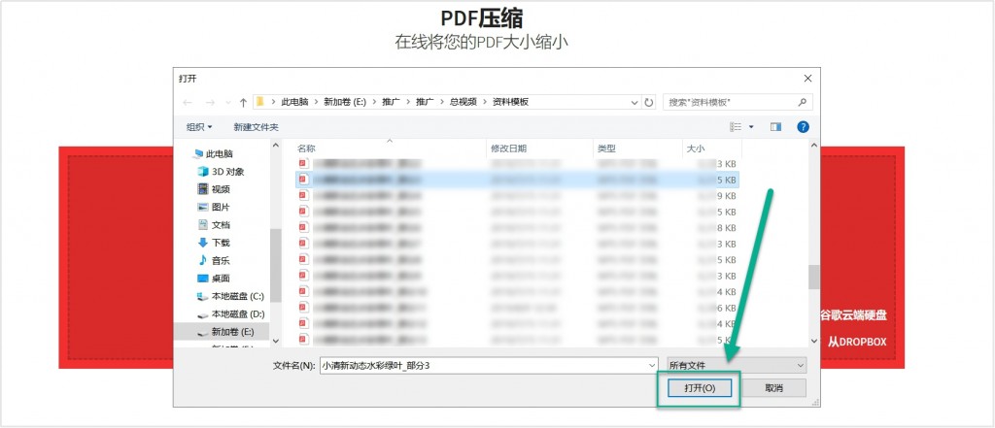Click file list scrollbar down arrow
995x428 pixels.
815,341
